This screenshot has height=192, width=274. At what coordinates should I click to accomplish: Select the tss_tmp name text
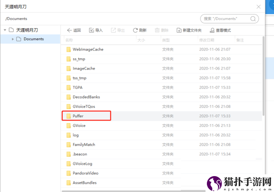pyautogui.click(x=79, y=78)
